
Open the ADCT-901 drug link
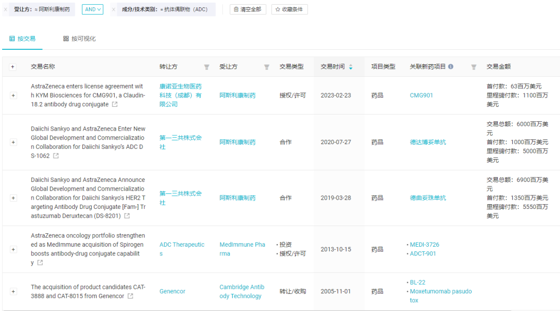[423, 253]
